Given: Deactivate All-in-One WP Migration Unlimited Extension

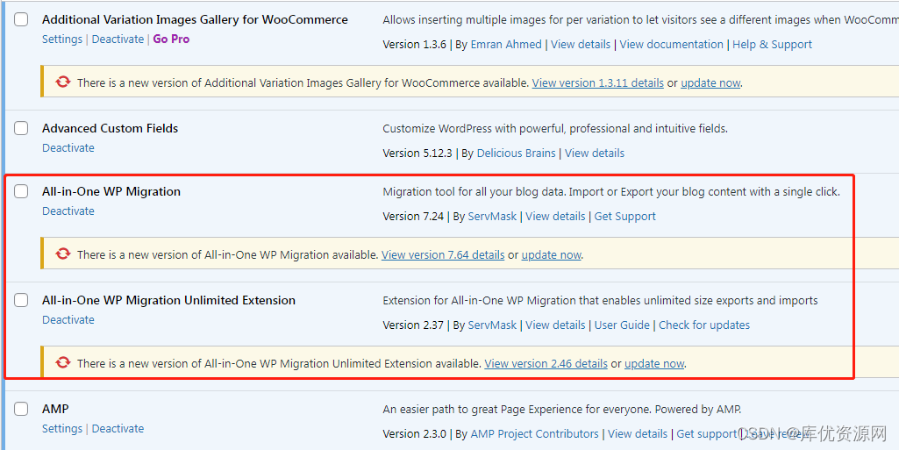Looking at the screenshot, I should (68, 319).
